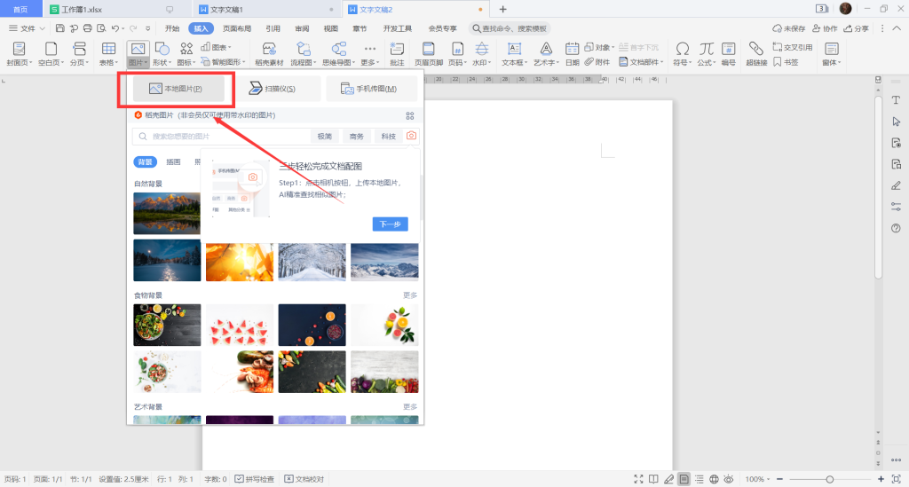Click the 下一步 next step button
The image size is (909, 487).
pyautogui.click(x=391, y=224)
